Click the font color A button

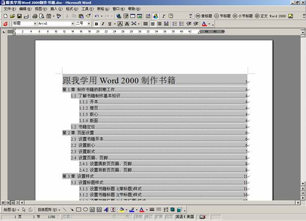[204, 24]
